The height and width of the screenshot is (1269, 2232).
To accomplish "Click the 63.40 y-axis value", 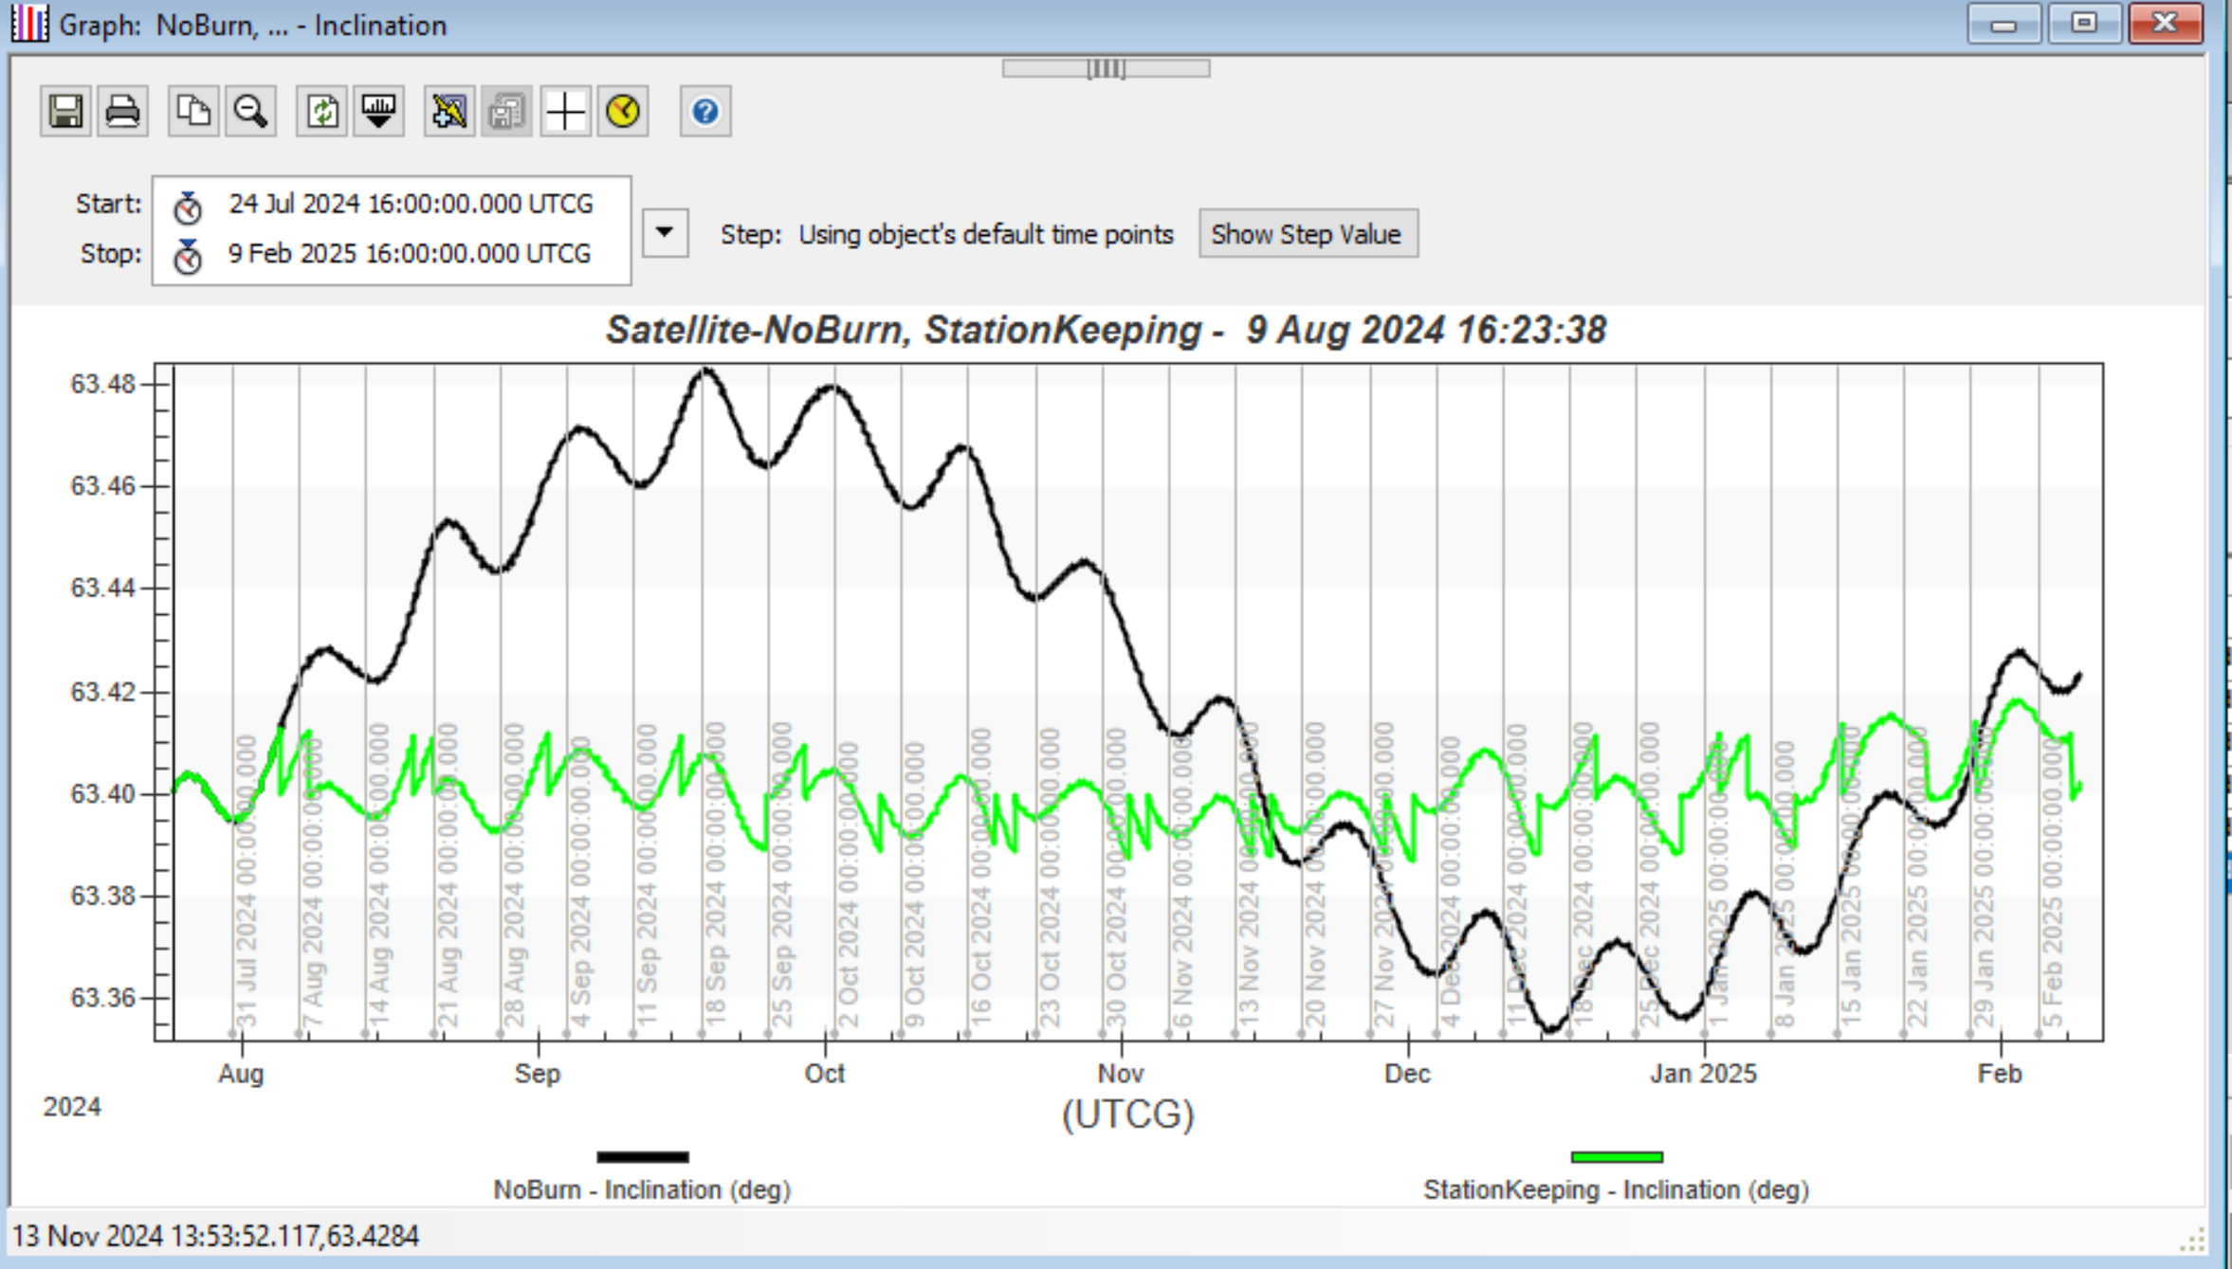I will 103,793.
